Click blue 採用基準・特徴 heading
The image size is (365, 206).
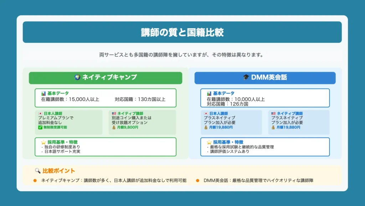point(228,142)
